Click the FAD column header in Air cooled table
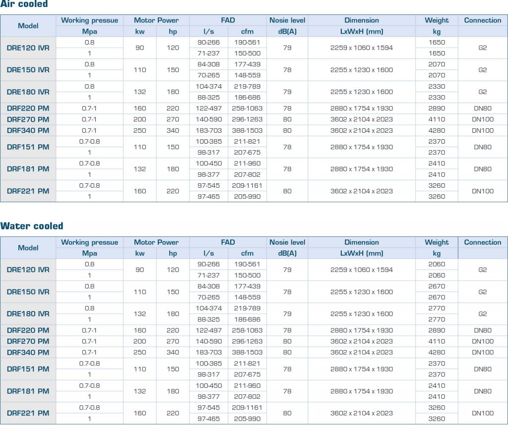 (x=228, y=20)
